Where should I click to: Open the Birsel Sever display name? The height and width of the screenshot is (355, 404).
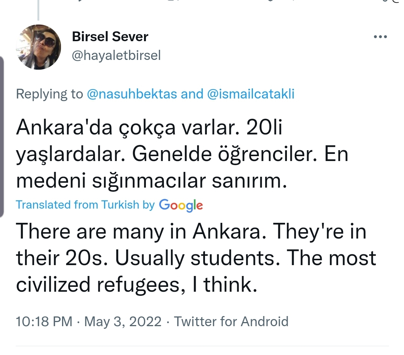click(110, 37)
